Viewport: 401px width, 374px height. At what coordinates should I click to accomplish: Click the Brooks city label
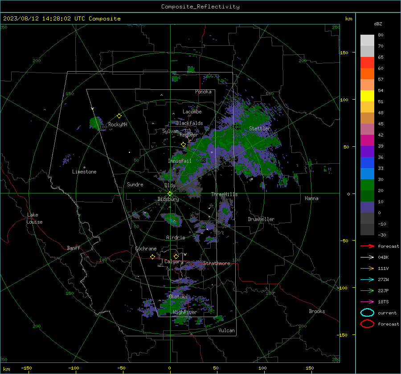317,311
